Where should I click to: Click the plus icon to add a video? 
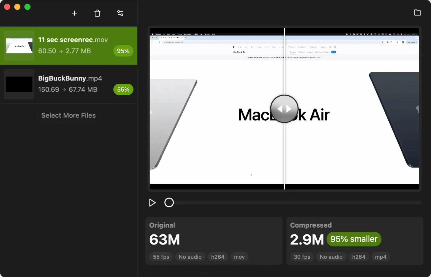point(74,13)
